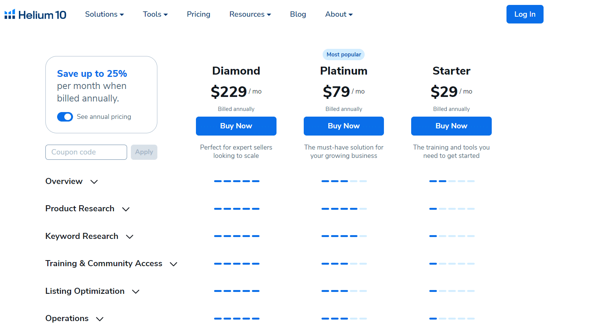This screenshot has height=326, width=595.
Task: Click Buy Now for the Diamond plan
Action: 236,126
